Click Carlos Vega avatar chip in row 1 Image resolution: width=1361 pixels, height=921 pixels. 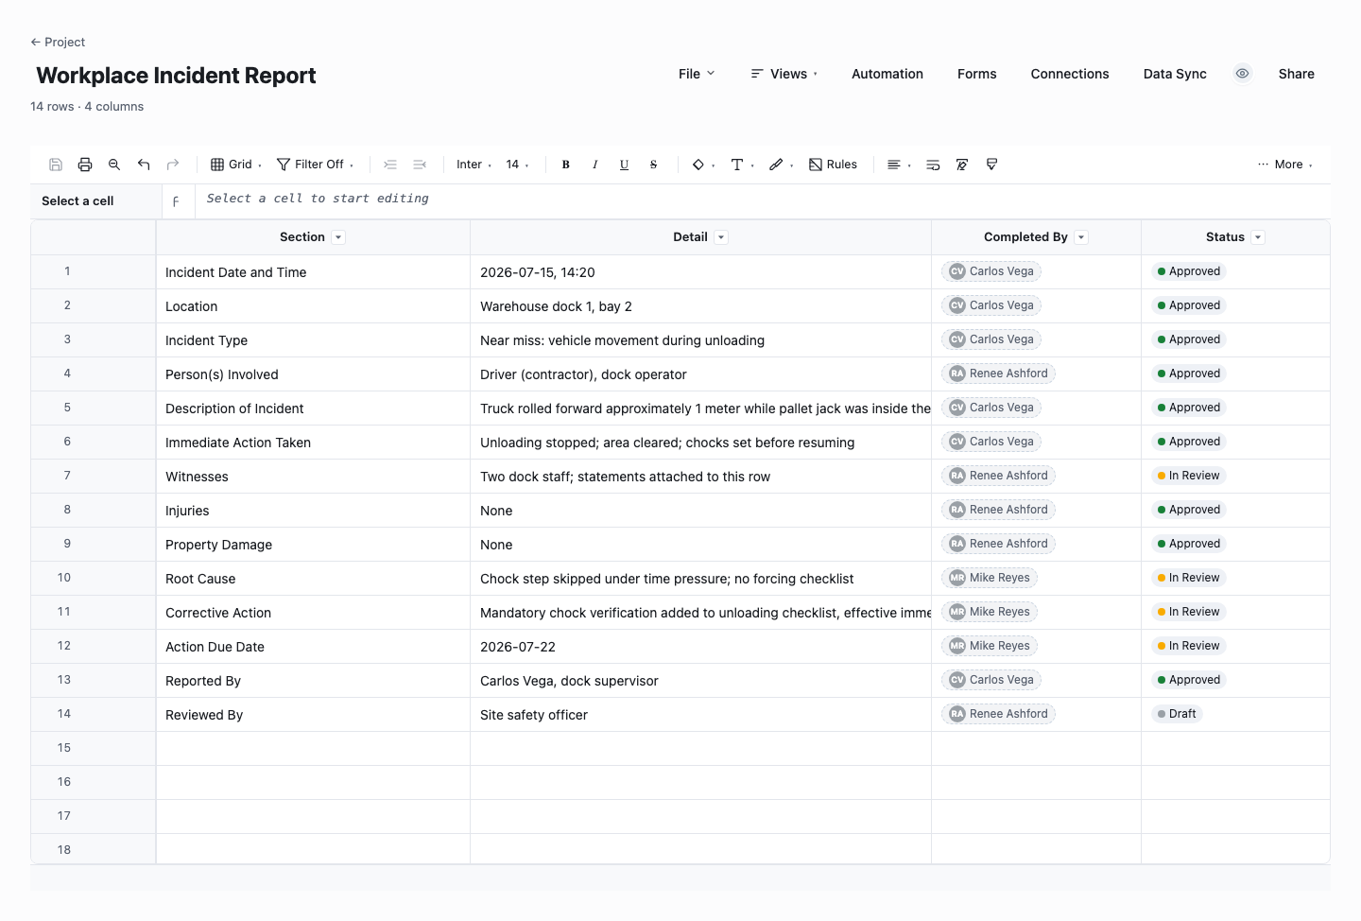tap(991, 271)
